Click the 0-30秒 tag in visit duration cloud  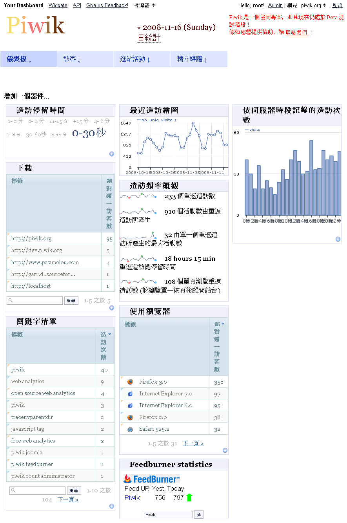point(89,133)
